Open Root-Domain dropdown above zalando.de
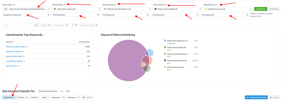This screenshot has width=281, height=101. point(160,5)
